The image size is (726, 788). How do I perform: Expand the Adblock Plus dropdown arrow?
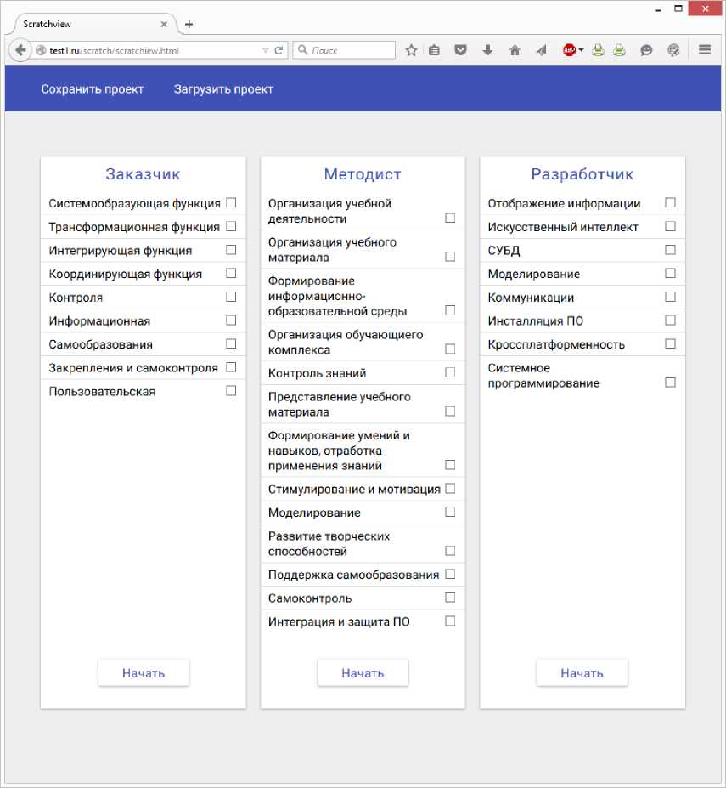point(582,50)
